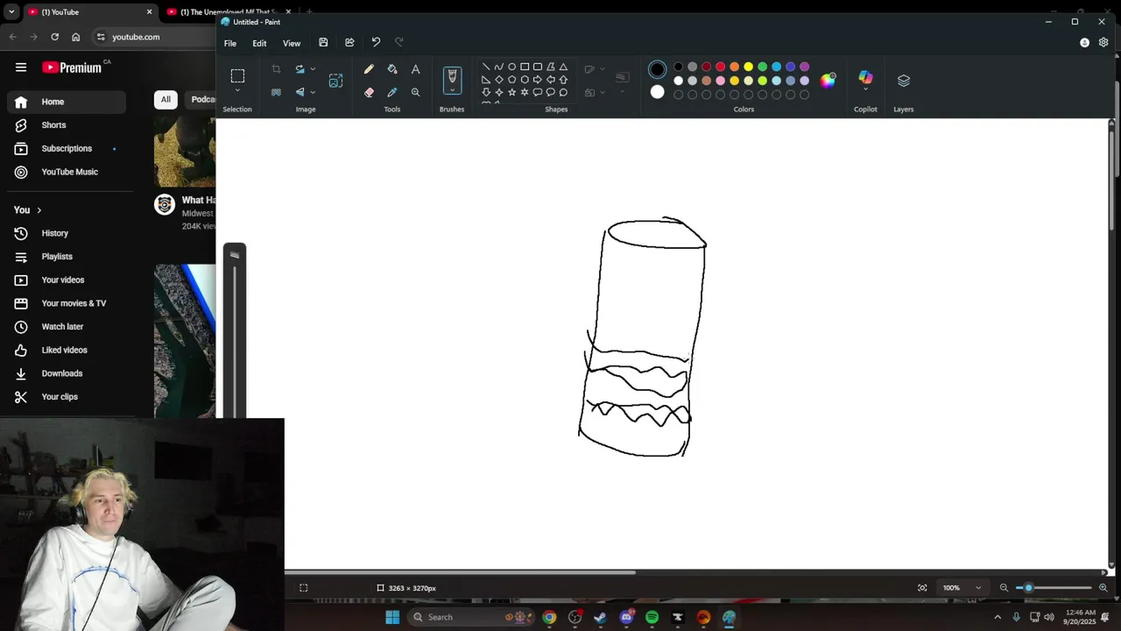The height and width of the screenshot is (631, 1121).
Task: Click the Share icon in Paint
Action: (349, 42)
